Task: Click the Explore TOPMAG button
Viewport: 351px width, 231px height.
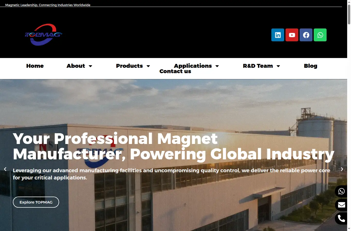Action: (36, 202)
